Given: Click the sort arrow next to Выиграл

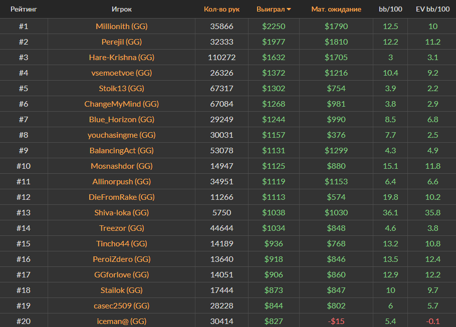Looking at the screenshot, I should (289, 10).
